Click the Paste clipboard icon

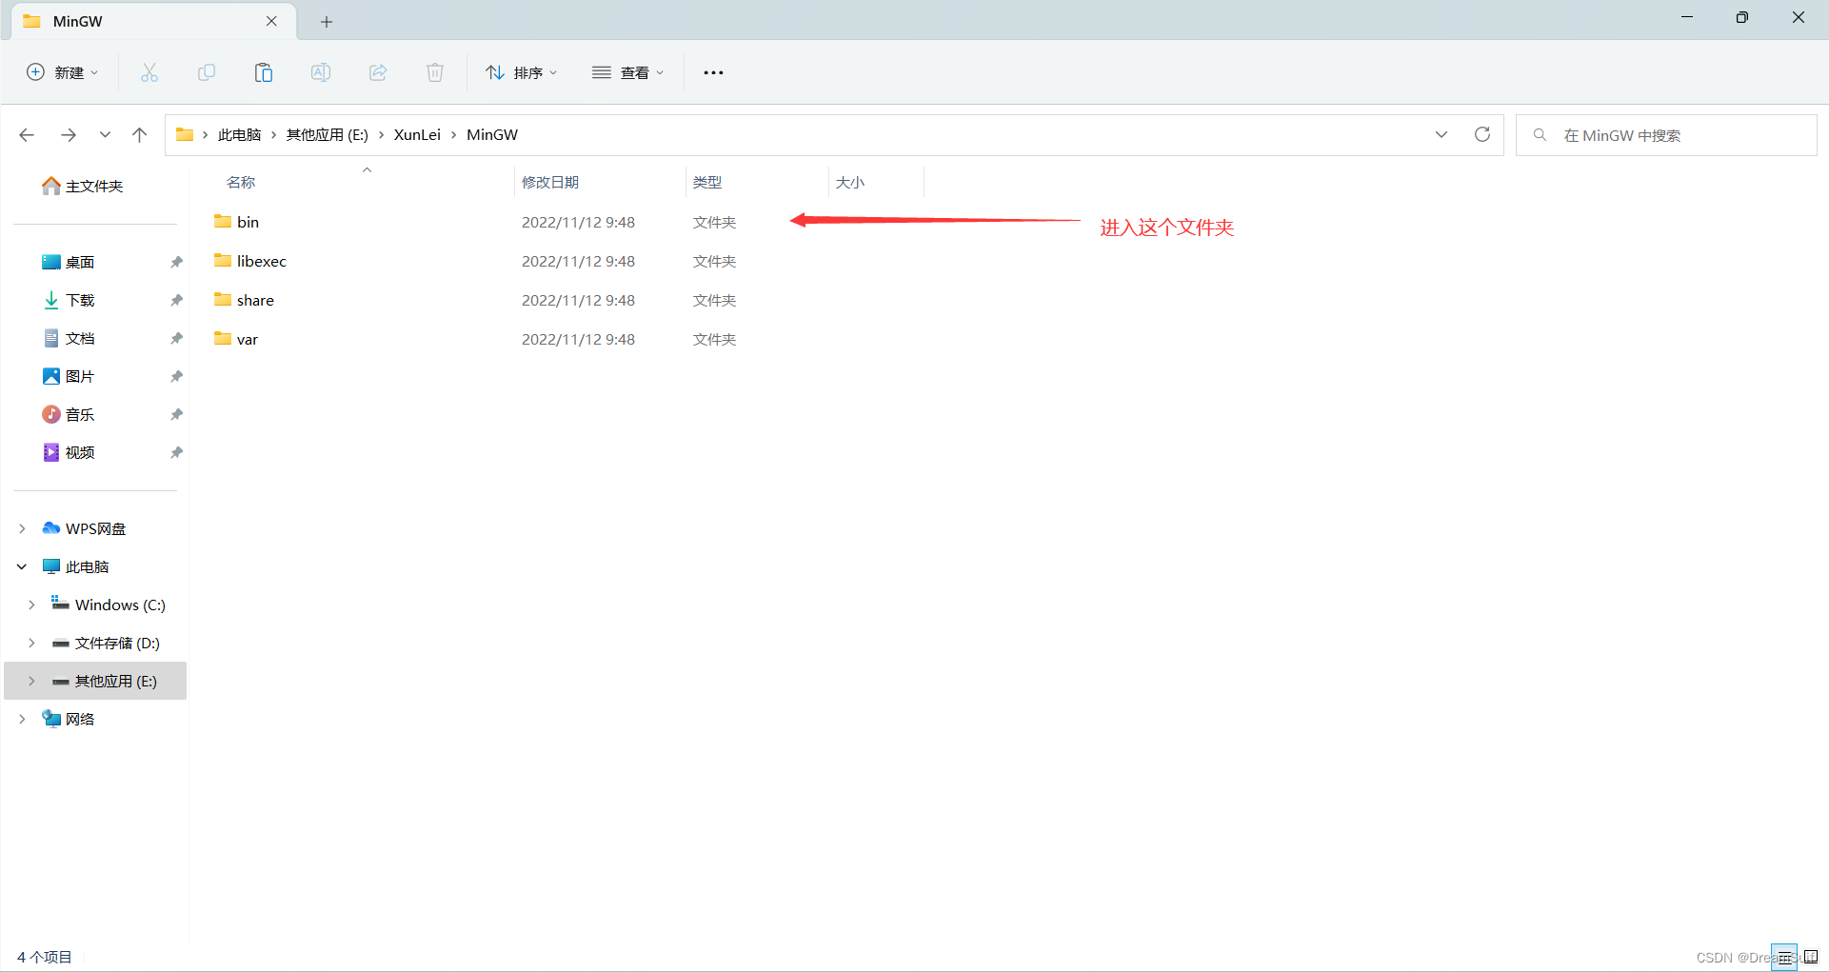tap(264, 72)
